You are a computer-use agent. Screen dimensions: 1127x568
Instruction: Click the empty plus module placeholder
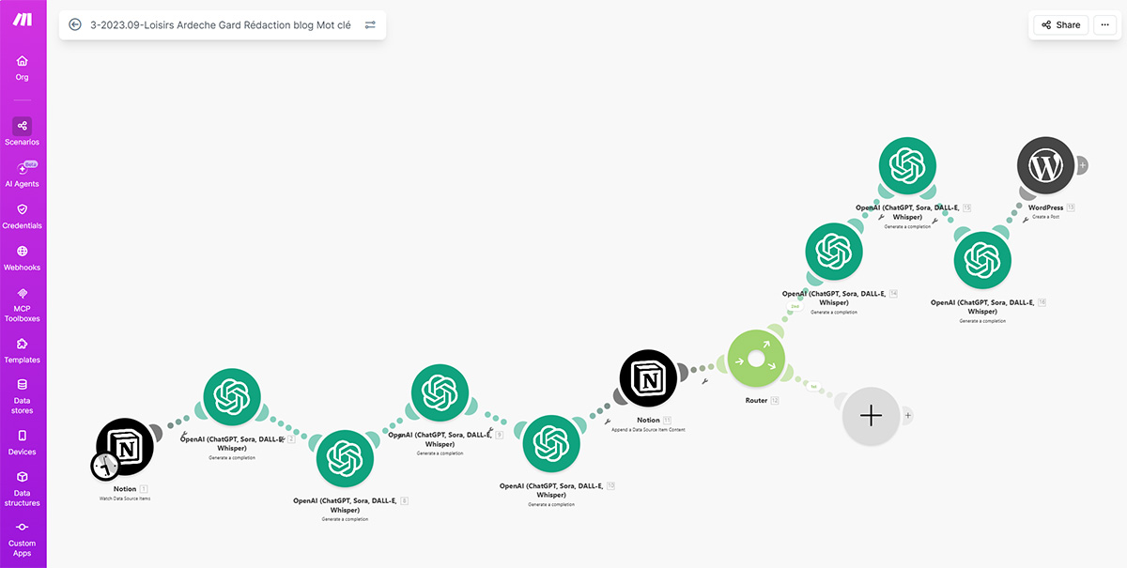(x=871, y=415)
